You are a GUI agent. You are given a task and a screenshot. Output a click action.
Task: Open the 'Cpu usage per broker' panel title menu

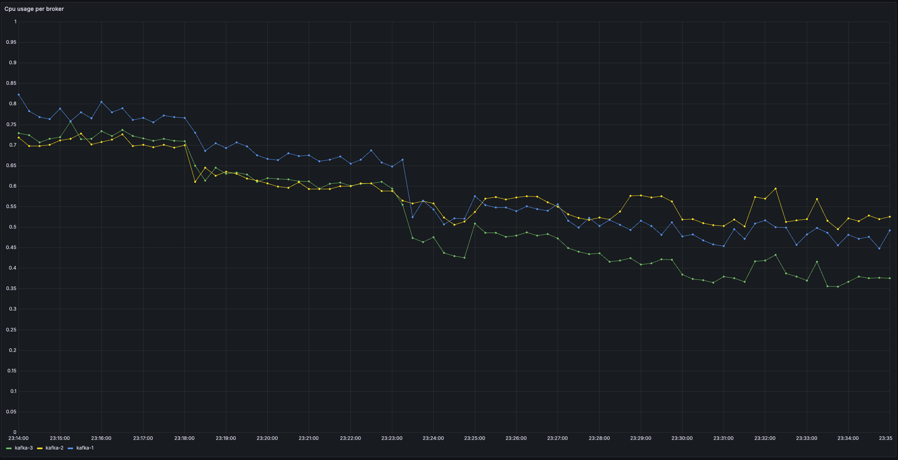[x=34, y=9]
